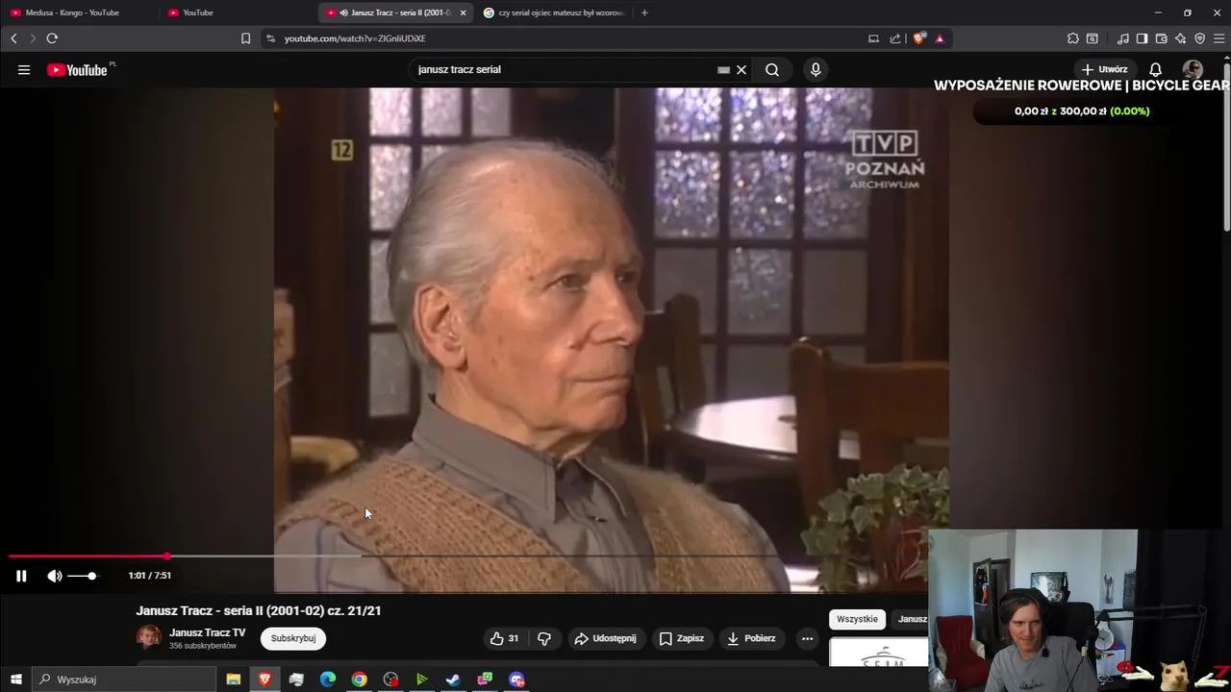This screenshot has width=1231, height=692.
Task: Click the youtube.com address bar URL
Action: point(355,38)
